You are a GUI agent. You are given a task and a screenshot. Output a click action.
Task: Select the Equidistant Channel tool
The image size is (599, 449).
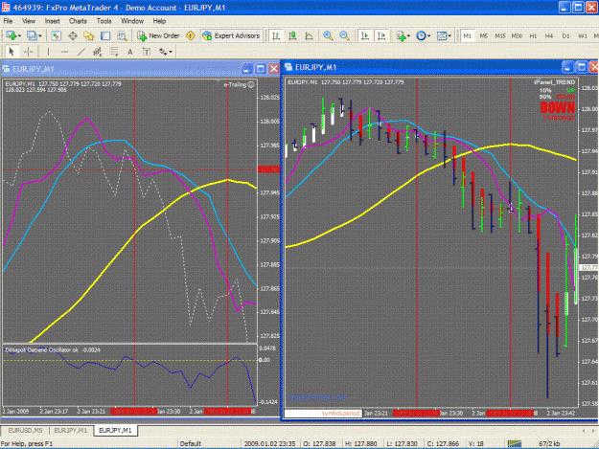pos(98,52)
